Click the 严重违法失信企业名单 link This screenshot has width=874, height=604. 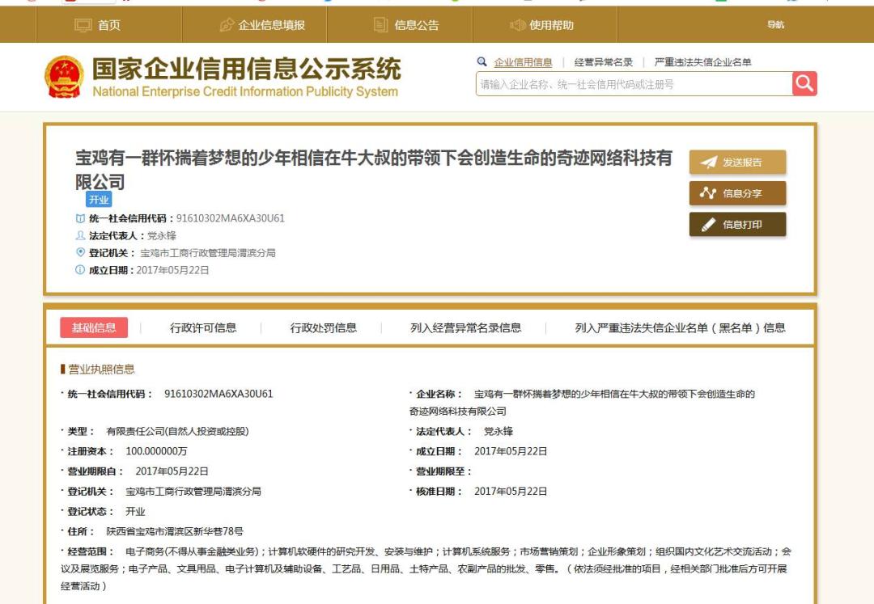pyautogui.click(x=701, y=60)
